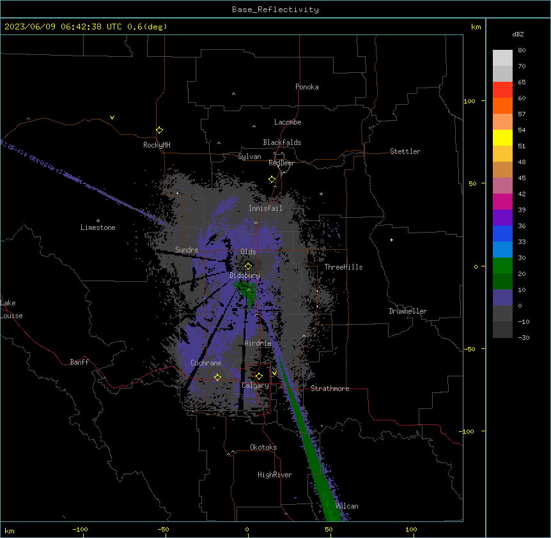Click the RedDeer label
The width and height of the screenshot is (551, 538).
tap(281, 163)
